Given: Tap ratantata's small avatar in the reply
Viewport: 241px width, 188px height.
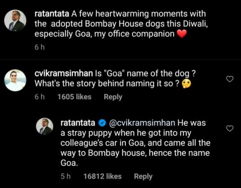Looking at the screenshot, I should [x=46, y=126].
